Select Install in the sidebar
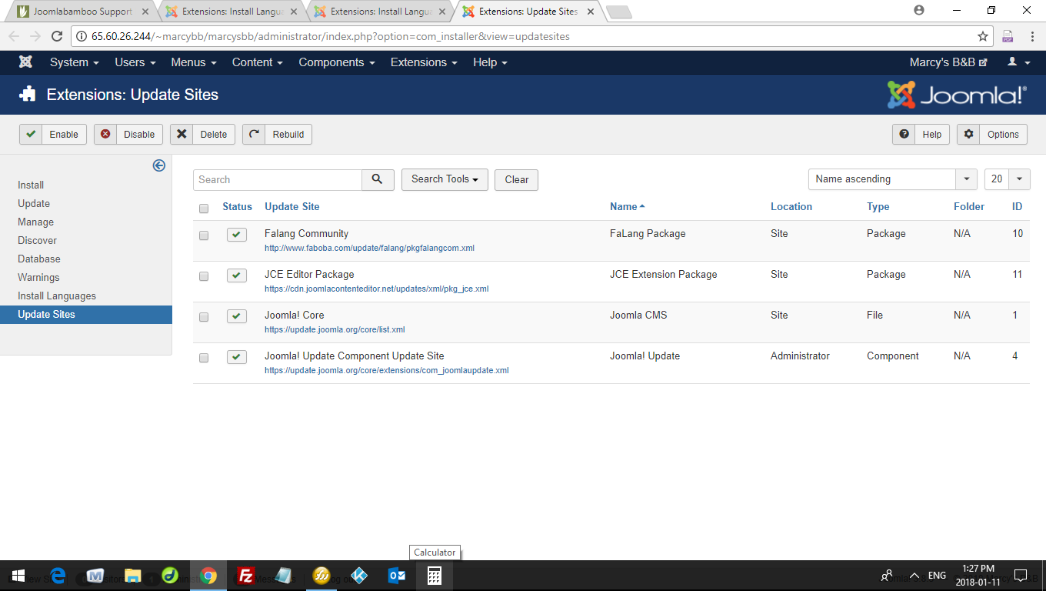Image resolution: width=1046 pixels, height=591 pixels. (31, 185)
